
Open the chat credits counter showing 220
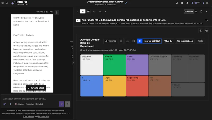coord(197,3)
